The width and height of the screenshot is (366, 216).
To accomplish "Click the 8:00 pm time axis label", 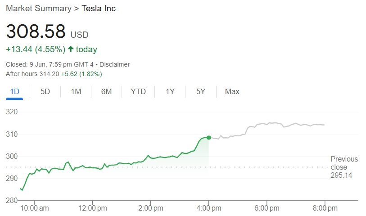I will 325,208.
